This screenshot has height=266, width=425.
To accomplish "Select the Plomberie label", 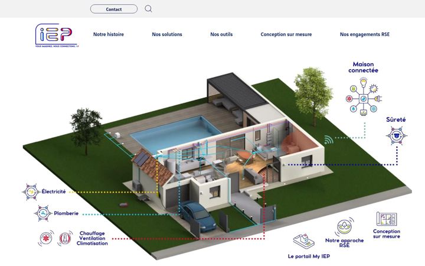I will point(66,213).
